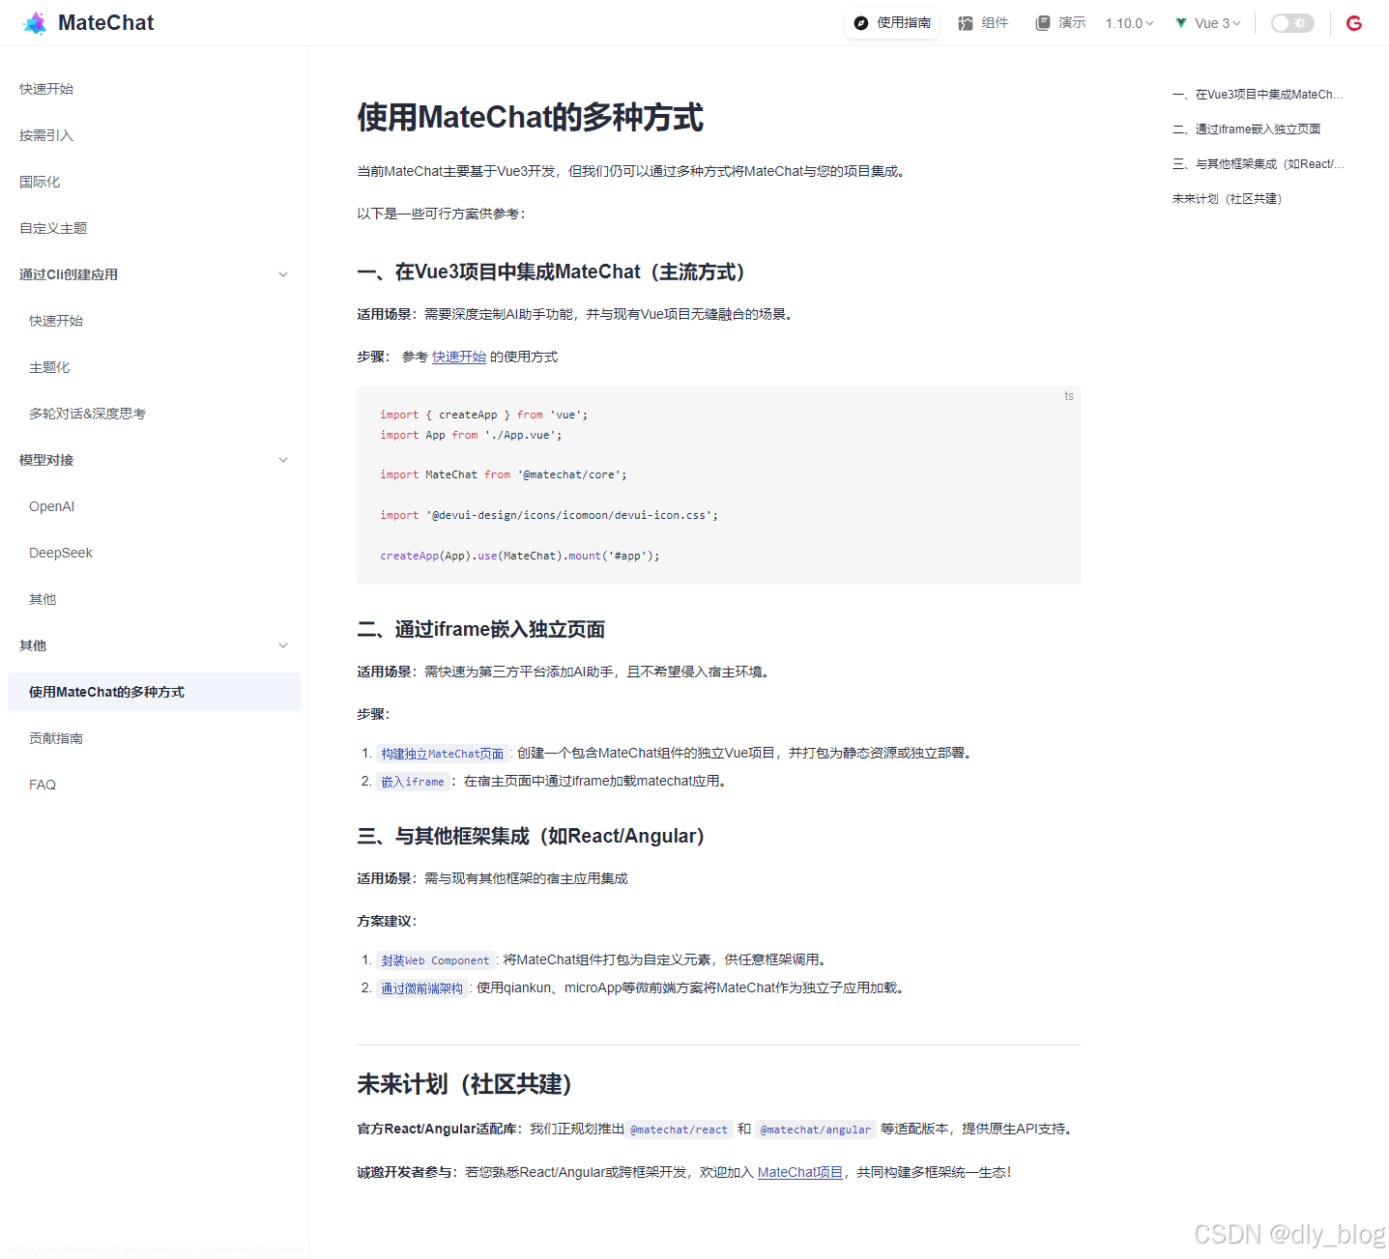Open 快速开始 under 通过Cli创建应用
Image resolution: width=1389 pixels, height=1259 pixels.
(56, 321)
